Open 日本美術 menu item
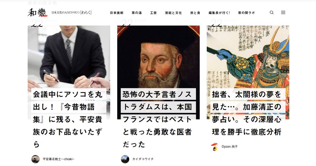 pos(117,13)
